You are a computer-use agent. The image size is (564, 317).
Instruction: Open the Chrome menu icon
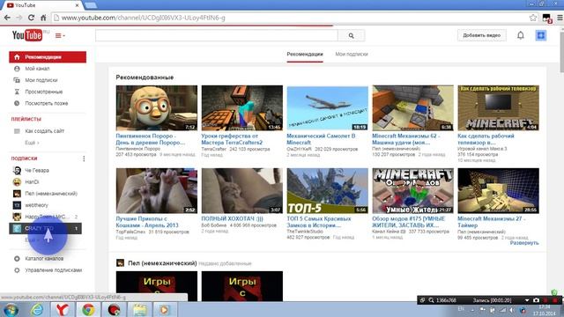point(560,18)
